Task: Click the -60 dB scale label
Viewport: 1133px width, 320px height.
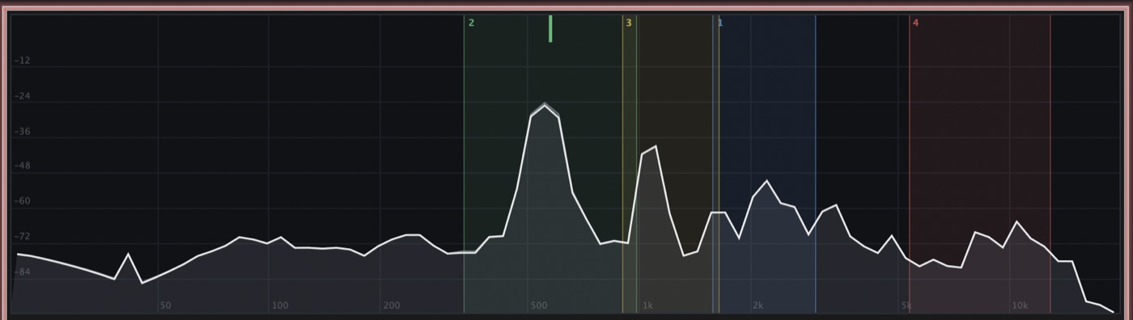Action: click(x=22, y=201)
